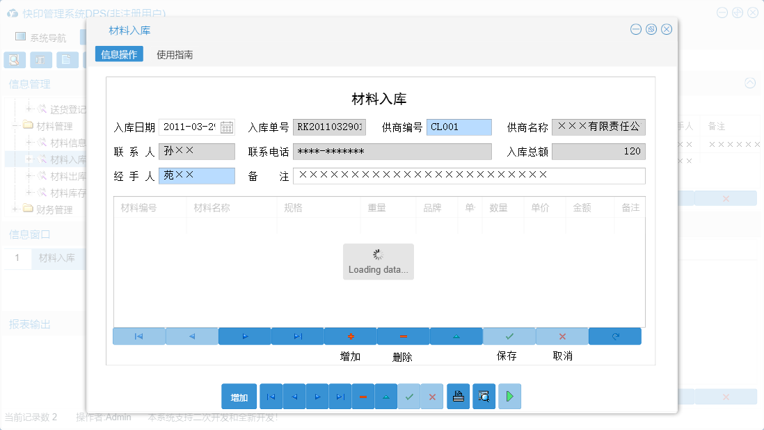Click the cancel X icon on the bottom toolbar
Viewport: 764px width, 430px height.
pyautogui.click(x=433, y=396)
